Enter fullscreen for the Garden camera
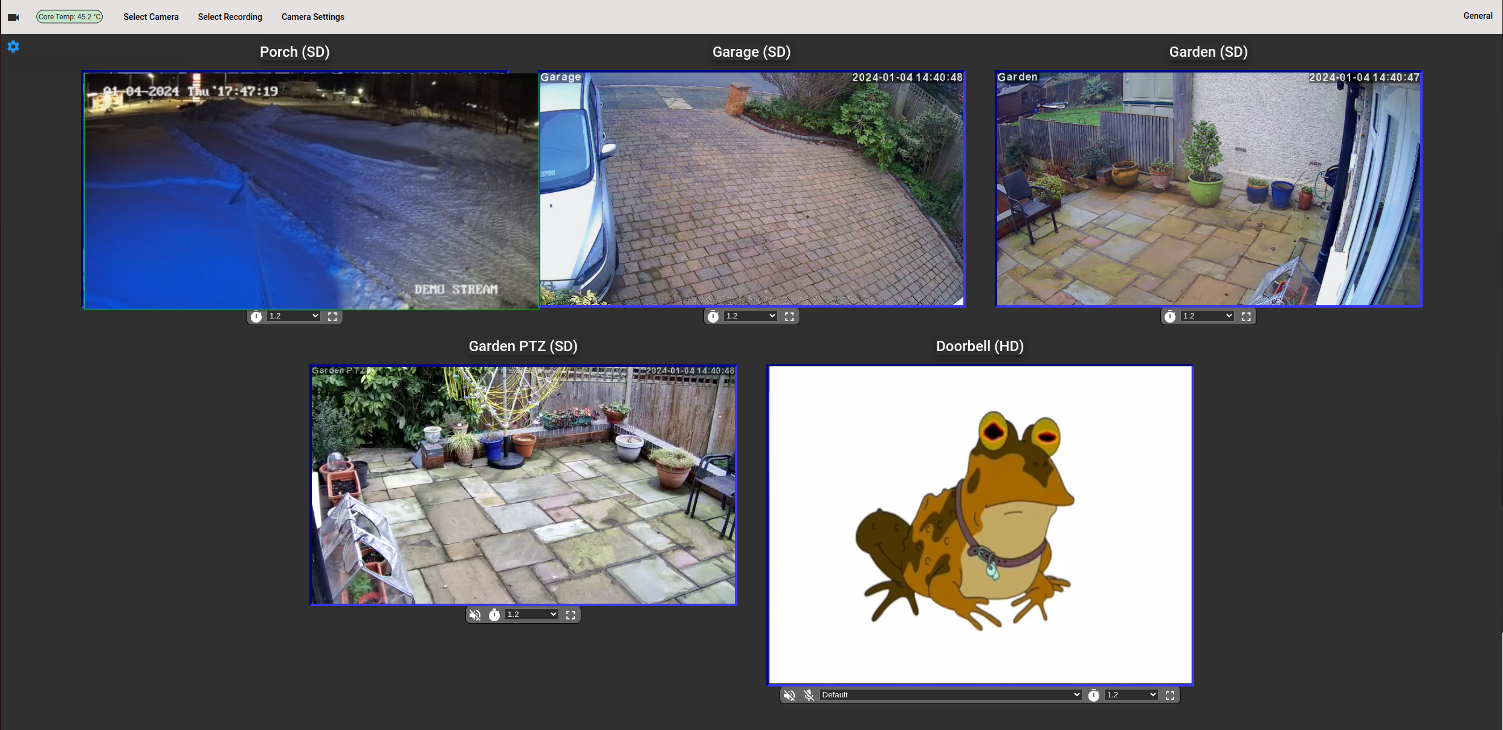Screen dimensions: 1503x730 coord(1246,316)
